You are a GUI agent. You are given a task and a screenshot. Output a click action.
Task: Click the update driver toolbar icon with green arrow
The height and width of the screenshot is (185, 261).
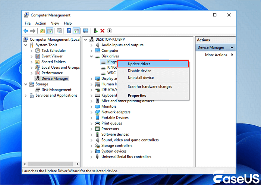[95, 31]
